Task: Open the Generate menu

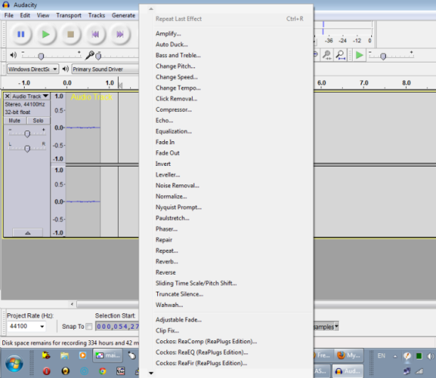Action: (x=123, y=15)
